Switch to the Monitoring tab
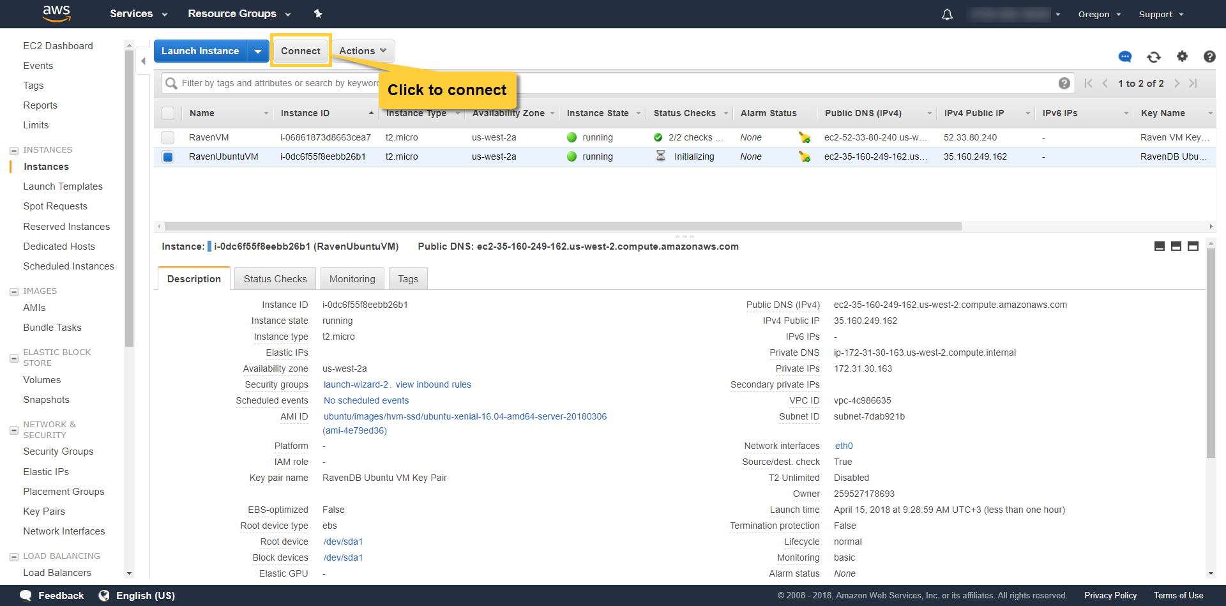 tap(352, 279)
